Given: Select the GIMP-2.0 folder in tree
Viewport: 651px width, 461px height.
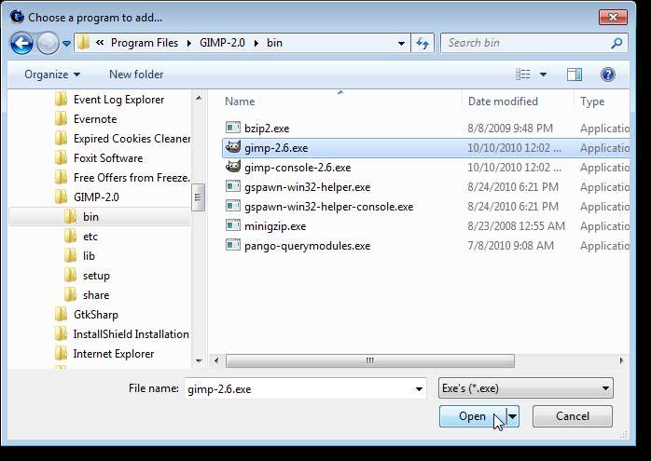Looking at the screenshot, I should pos(96,197).
